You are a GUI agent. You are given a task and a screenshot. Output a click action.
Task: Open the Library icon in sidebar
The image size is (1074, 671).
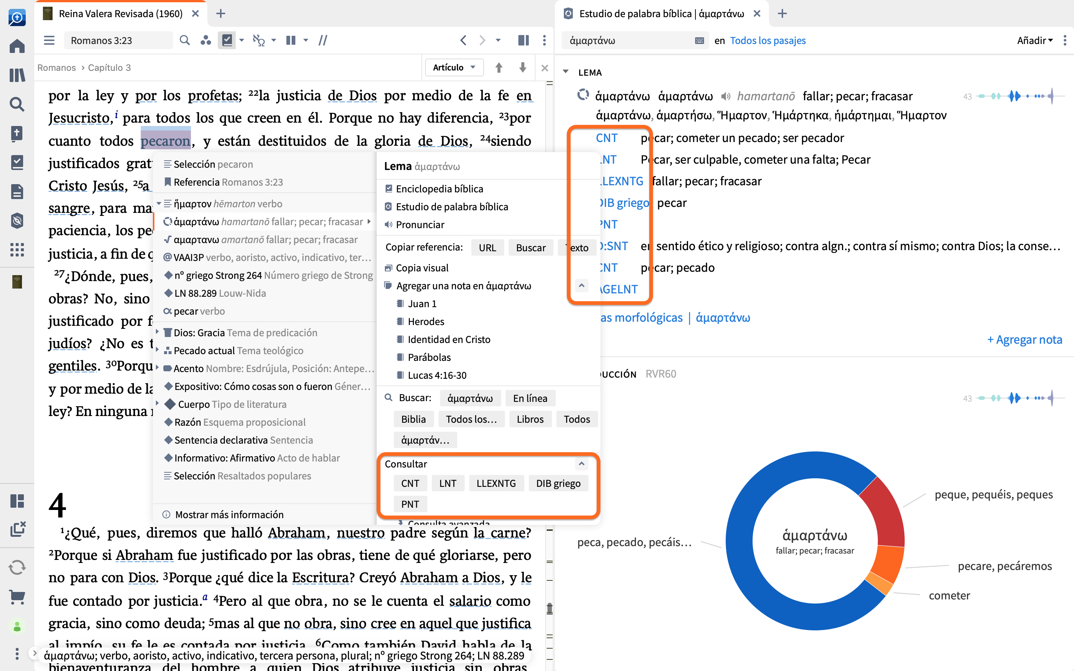[x=17, y=75]
